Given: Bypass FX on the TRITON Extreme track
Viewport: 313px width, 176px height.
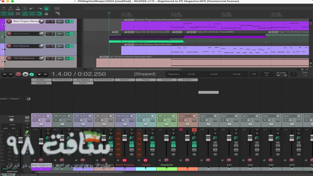Looking at the screenshot, I should [x=72, y=58].
